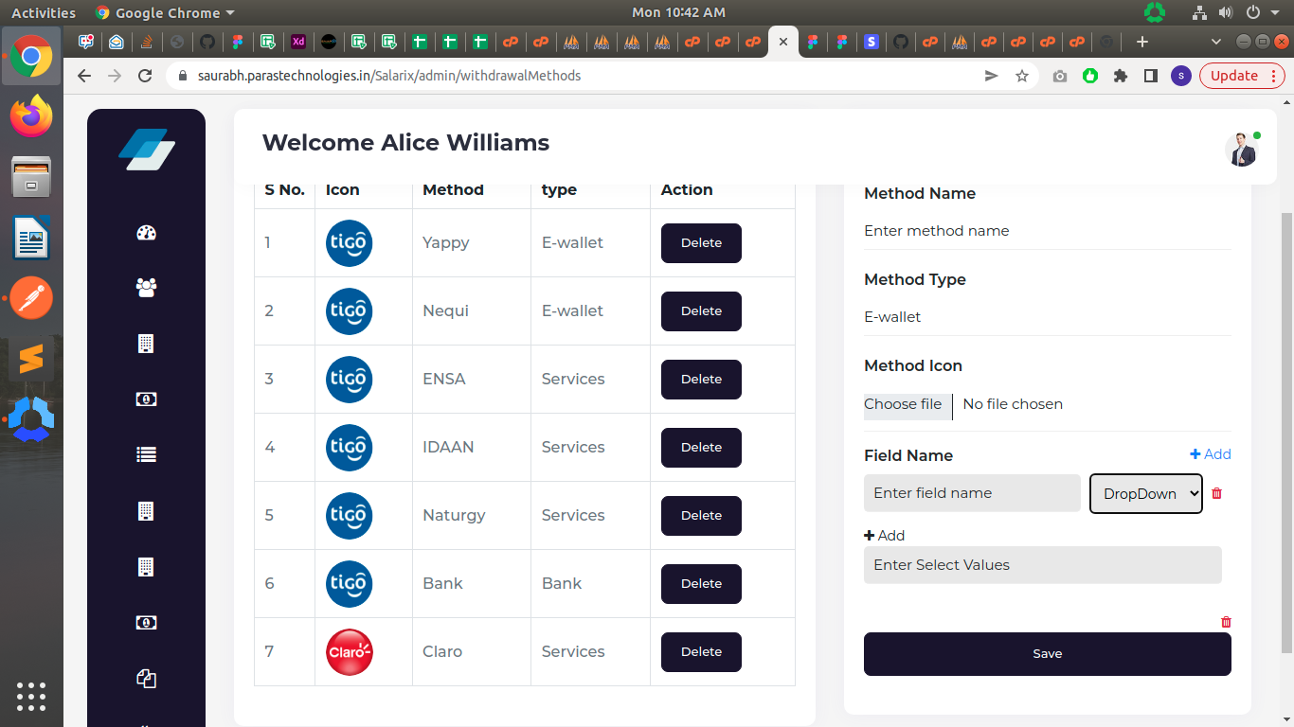Viewport: 1294px width, 727px height.
Task: Click the red trash icon beside DropDown select
Action: tap(1217, 493)
